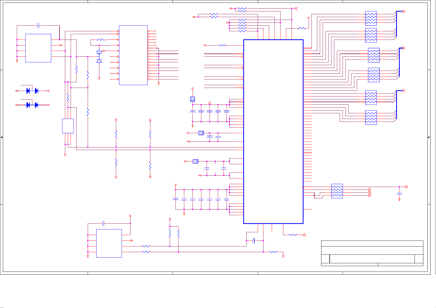Select the topmost resistor network at upper right
This screenshot has width=436, height=308.
pyautogui.click(x=371, y=18)
